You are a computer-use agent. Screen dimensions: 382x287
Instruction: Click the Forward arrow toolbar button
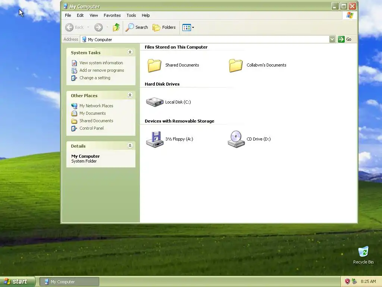(98, 27)
